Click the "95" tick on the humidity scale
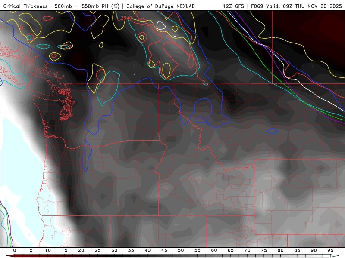This screenshot has width=345, height=258. [330, 250]
